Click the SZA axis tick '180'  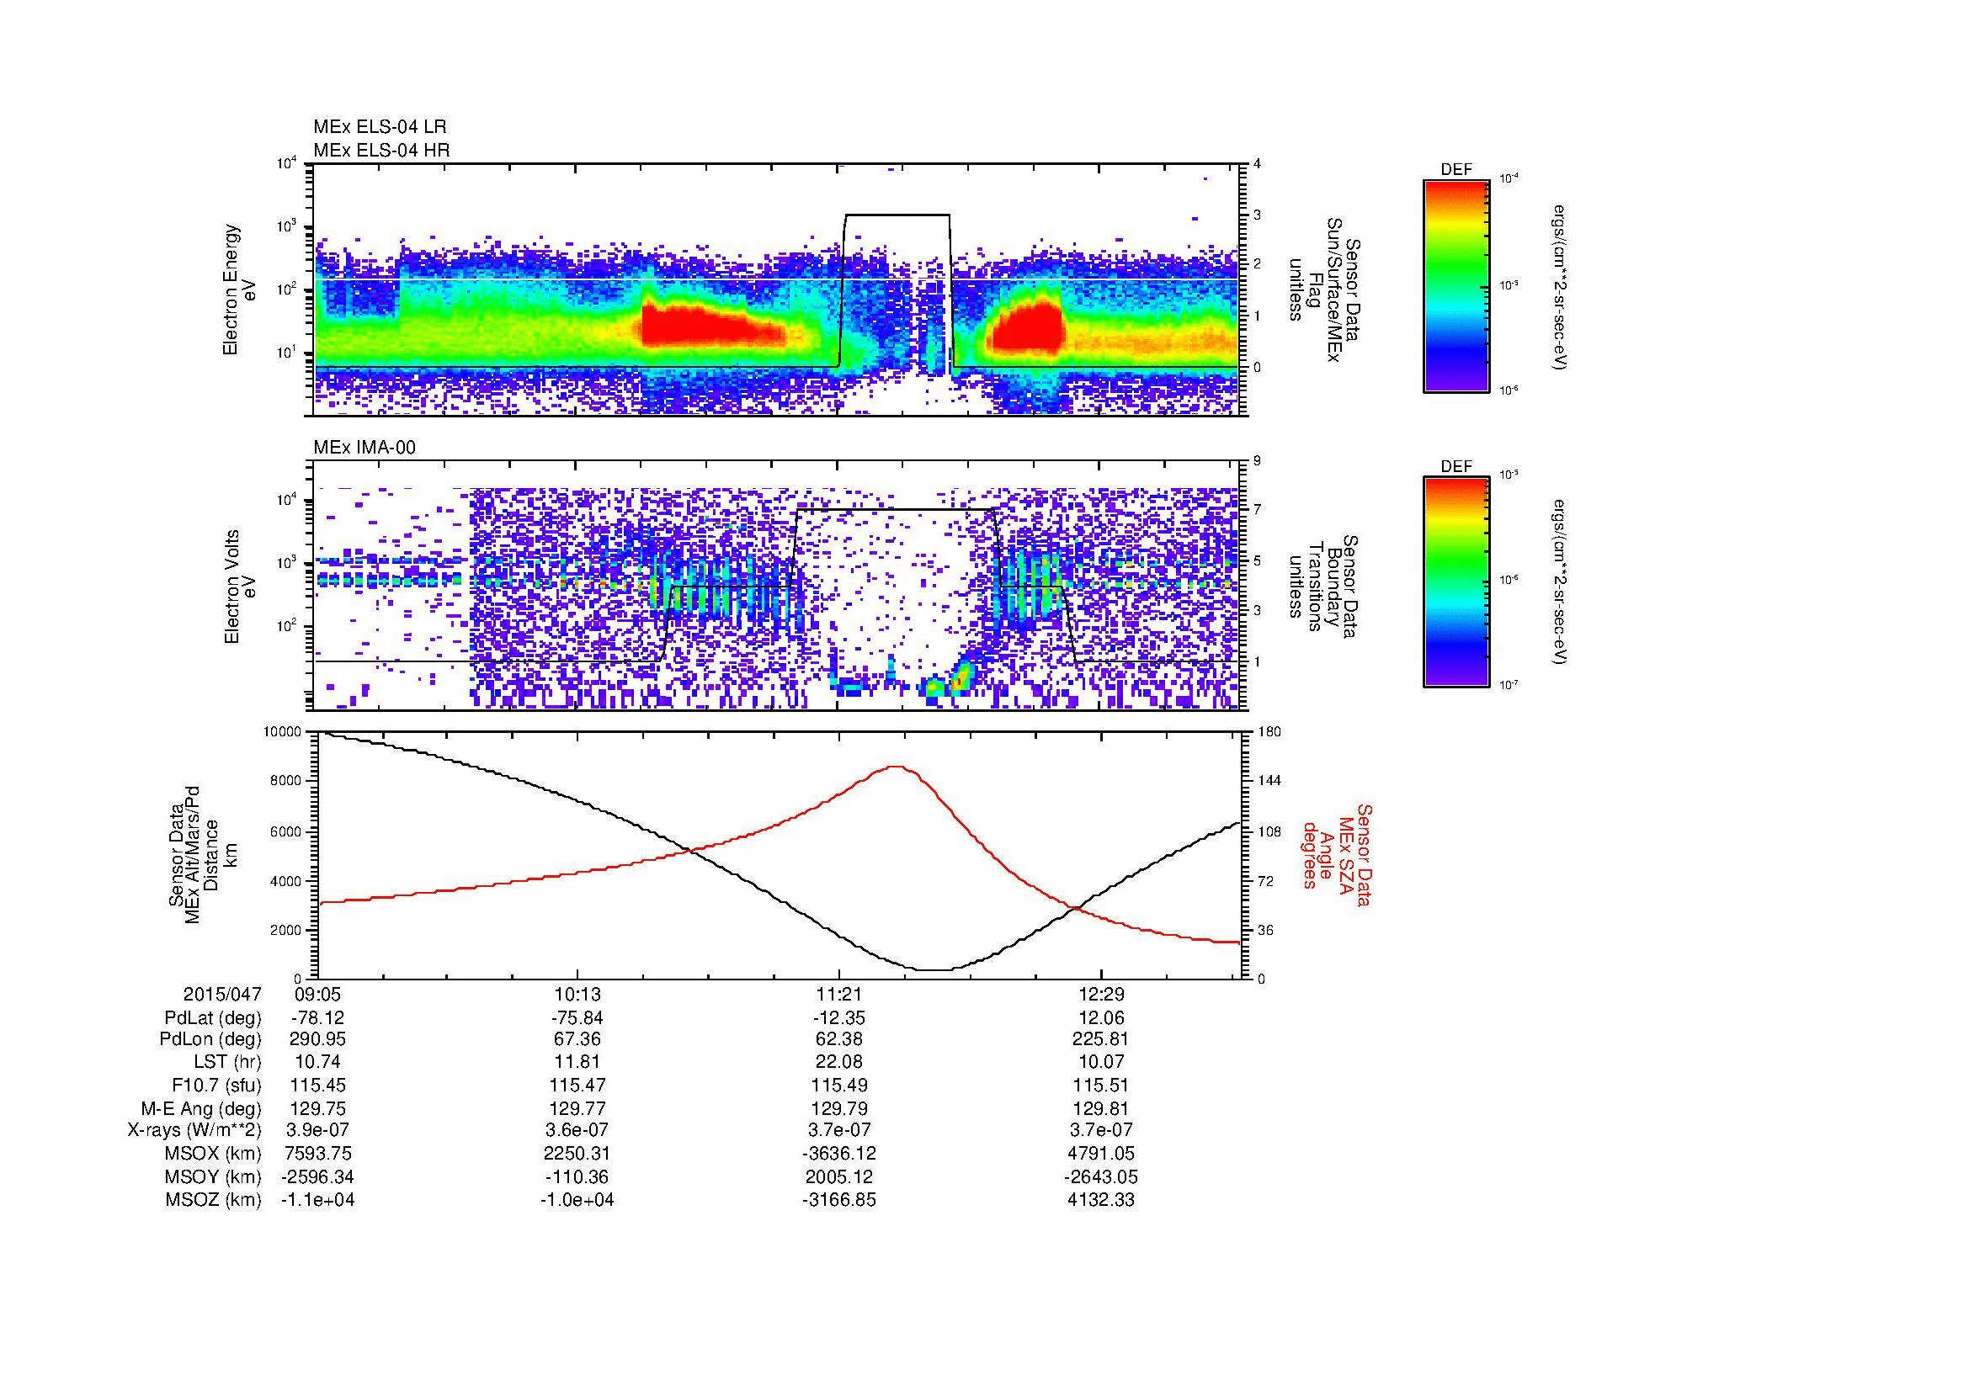(x=1268, y=732)
